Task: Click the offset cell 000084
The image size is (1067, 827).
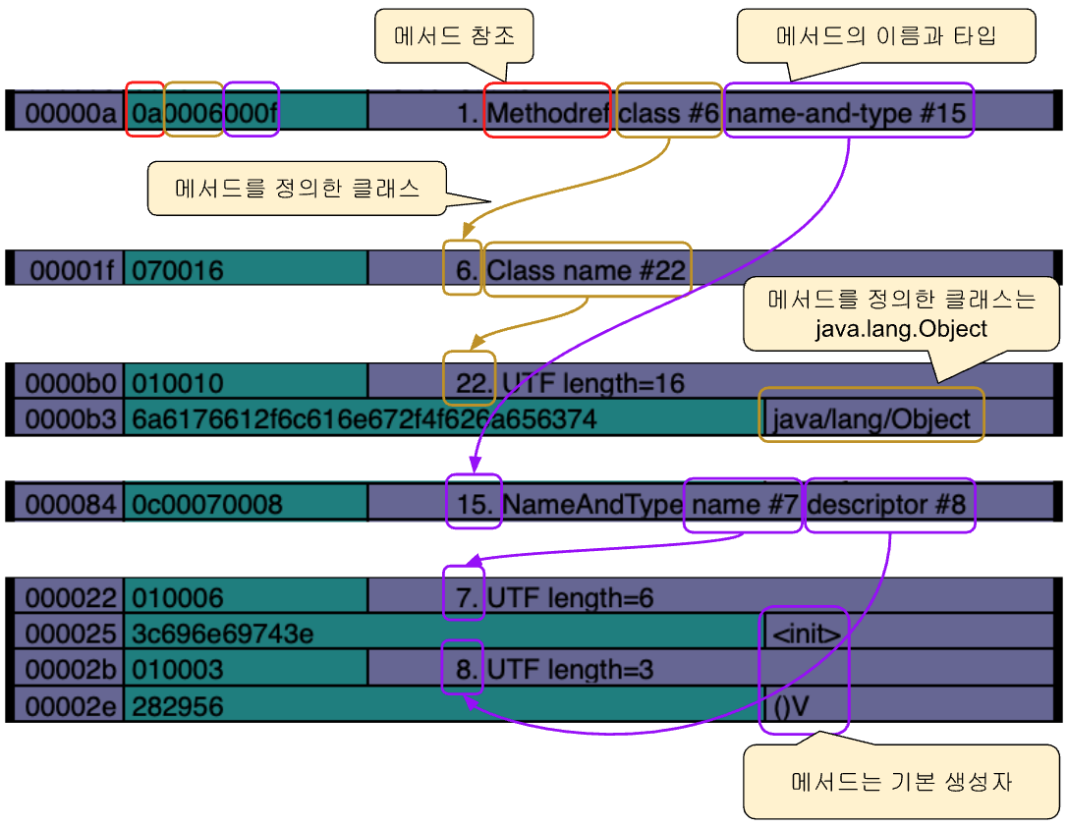Action: click(70, 504)
